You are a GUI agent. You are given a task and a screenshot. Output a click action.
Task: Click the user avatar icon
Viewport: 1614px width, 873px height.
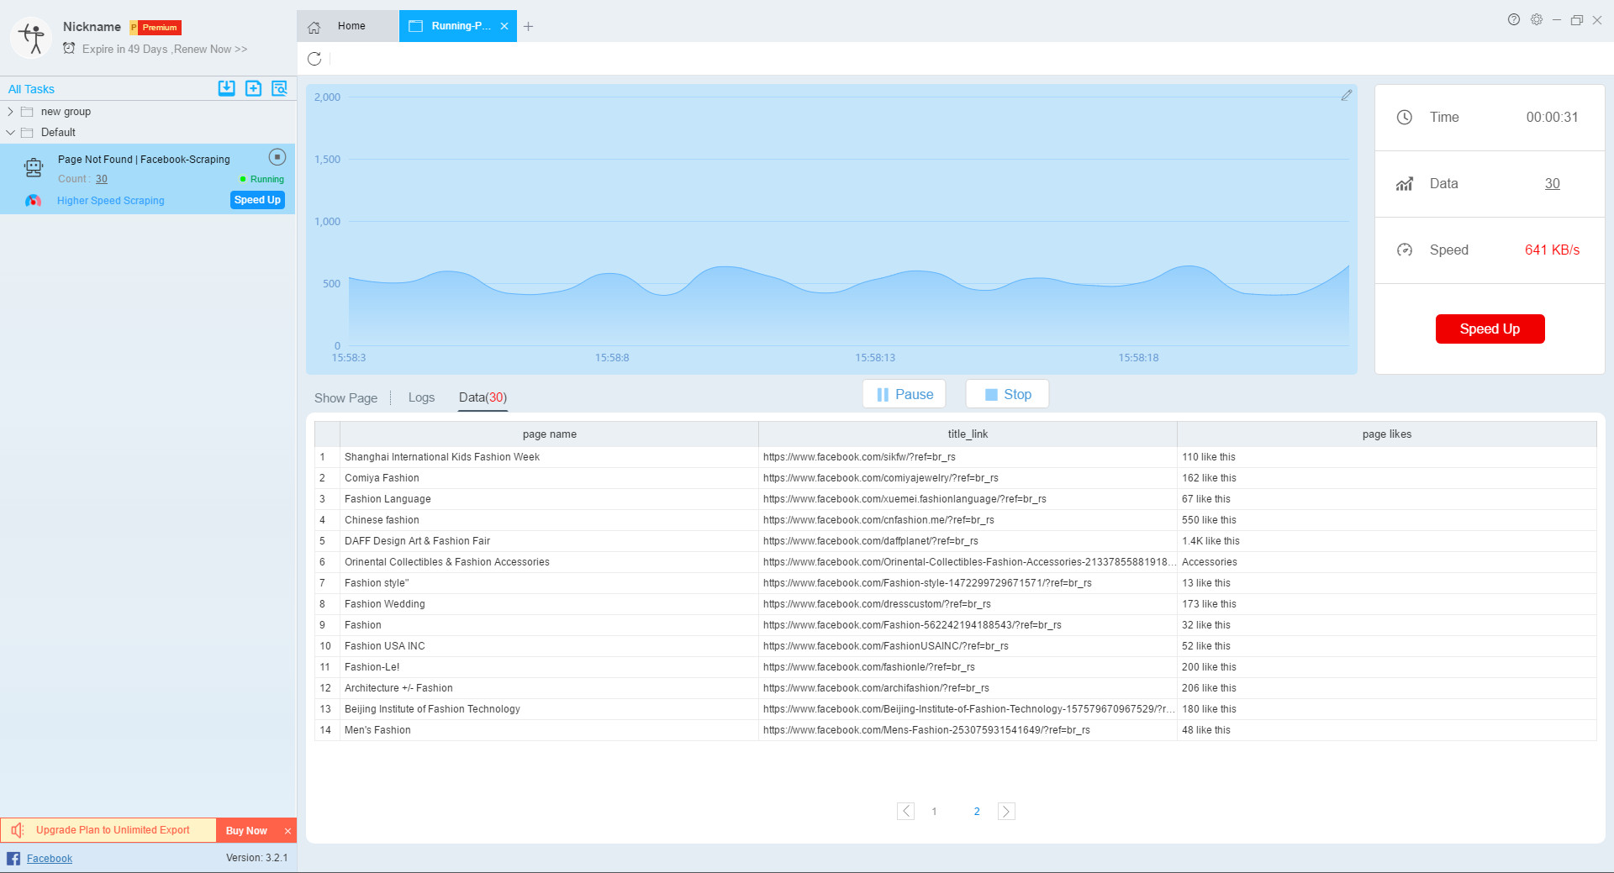(x=32, y=38)
